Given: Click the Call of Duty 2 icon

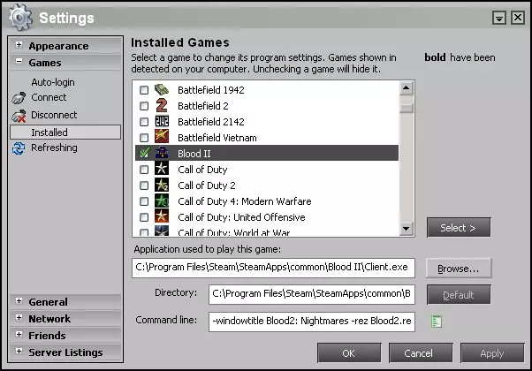Looking at the screenshot, I should pos(162,185).
